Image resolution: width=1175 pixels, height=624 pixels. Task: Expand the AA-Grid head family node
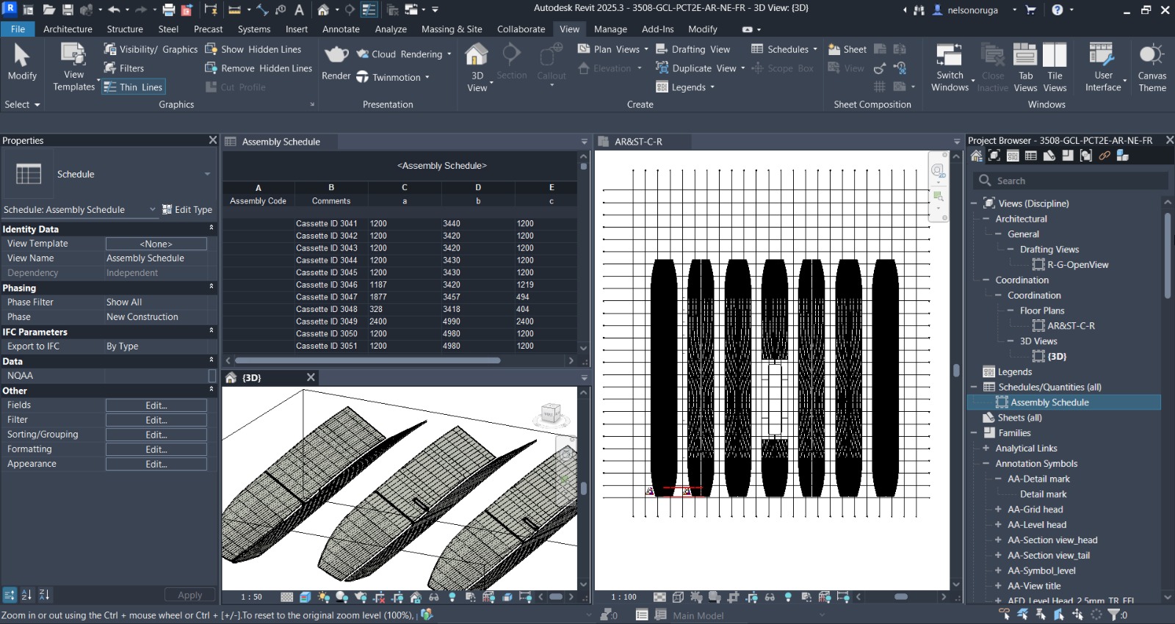click(x=998, y=509)
